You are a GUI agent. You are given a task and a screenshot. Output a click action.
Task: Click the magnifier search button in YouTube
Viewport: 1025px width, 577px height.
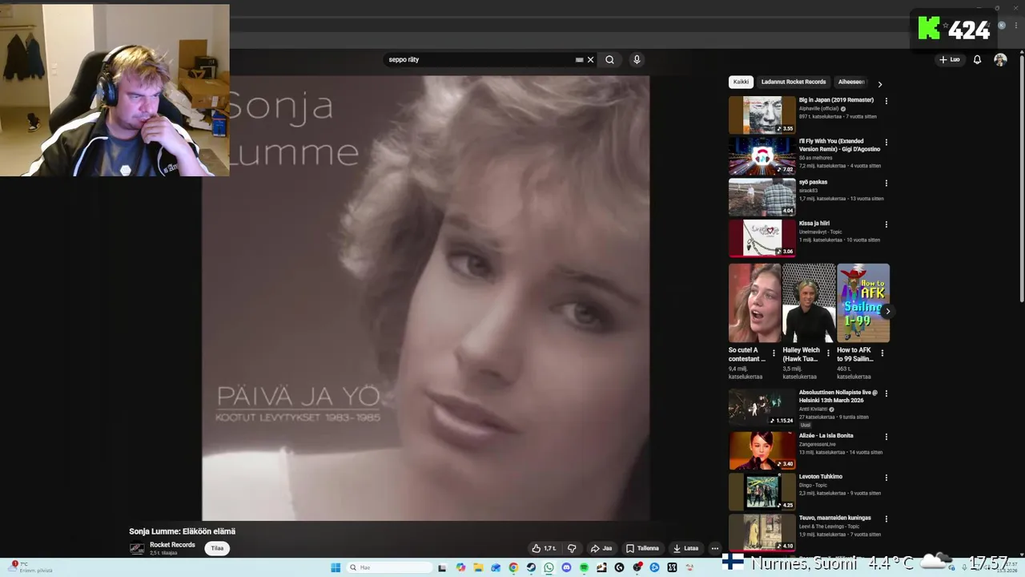point(609,59)
